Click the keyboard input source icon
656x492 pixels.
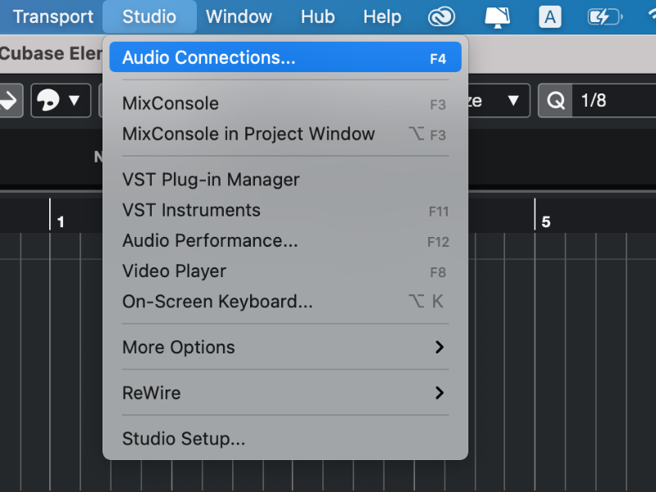pyautogui.click(x=549, y=17)
